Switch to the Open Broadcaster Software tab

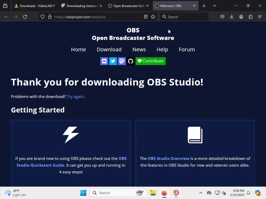coord(128,6)
